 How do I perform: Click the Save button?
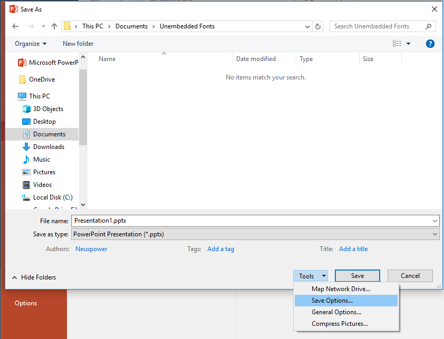pos(357,275)
